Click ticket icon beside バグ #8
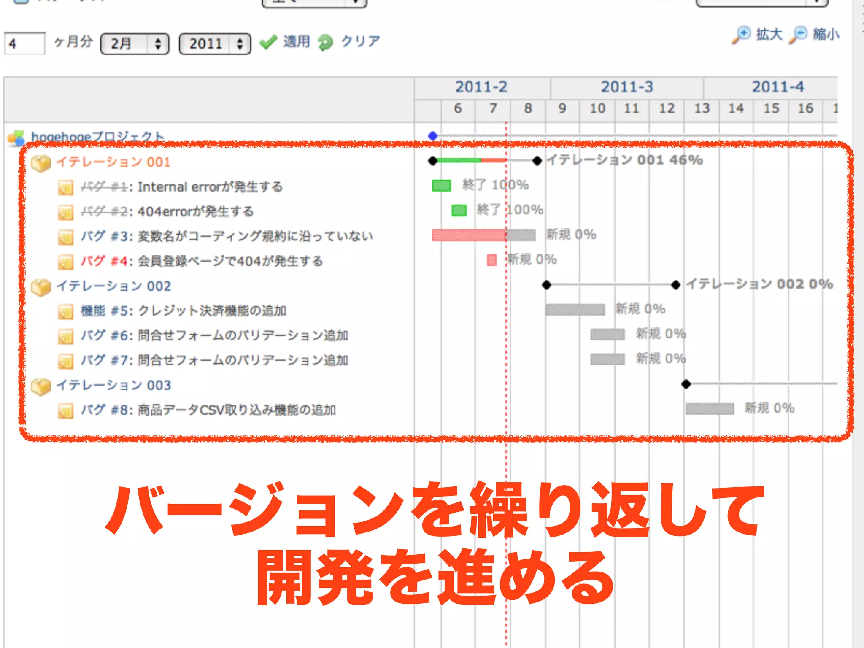864x648 pixels. 65,411
